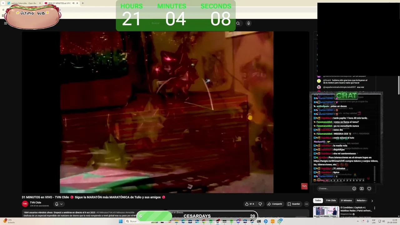Open the TVN Chile channel name link
The height and width of the screenshot is (225, 400).
tap(35, 202)
